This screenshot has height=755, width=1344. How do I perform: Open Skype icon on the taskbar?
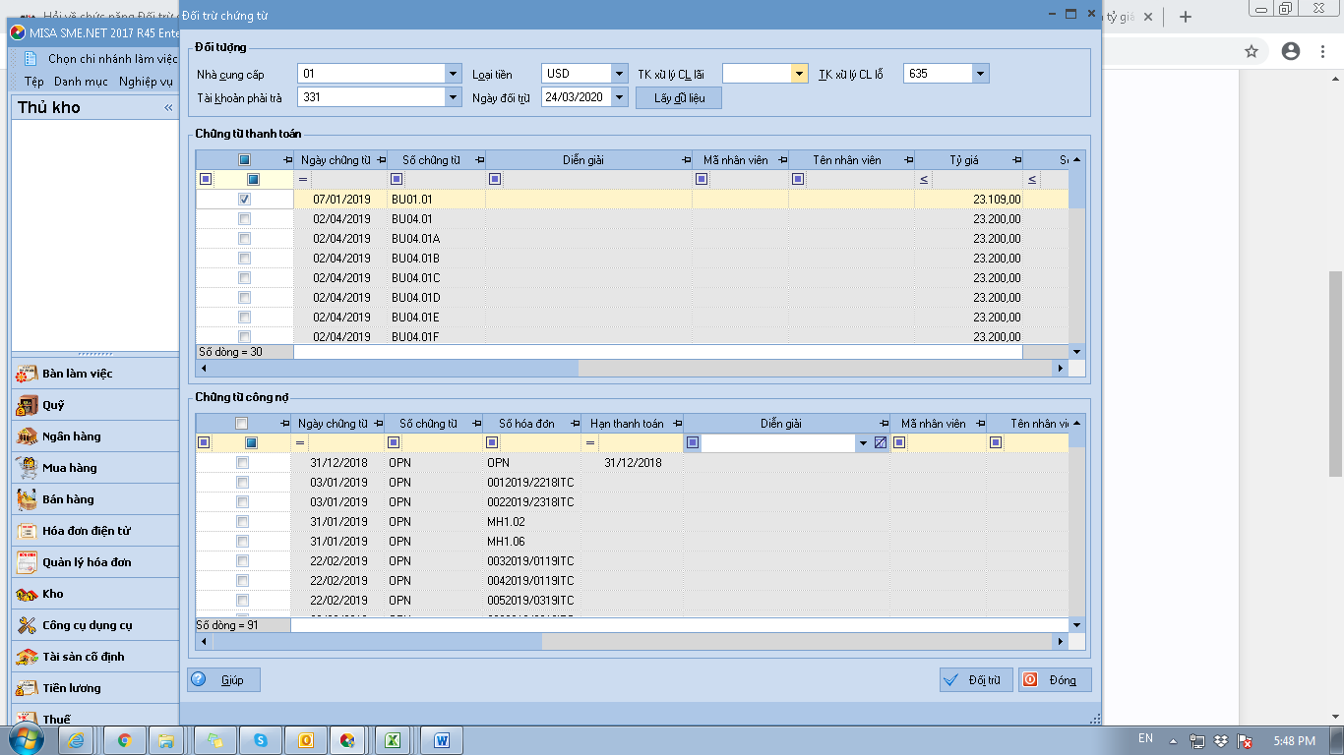(261, 740)
